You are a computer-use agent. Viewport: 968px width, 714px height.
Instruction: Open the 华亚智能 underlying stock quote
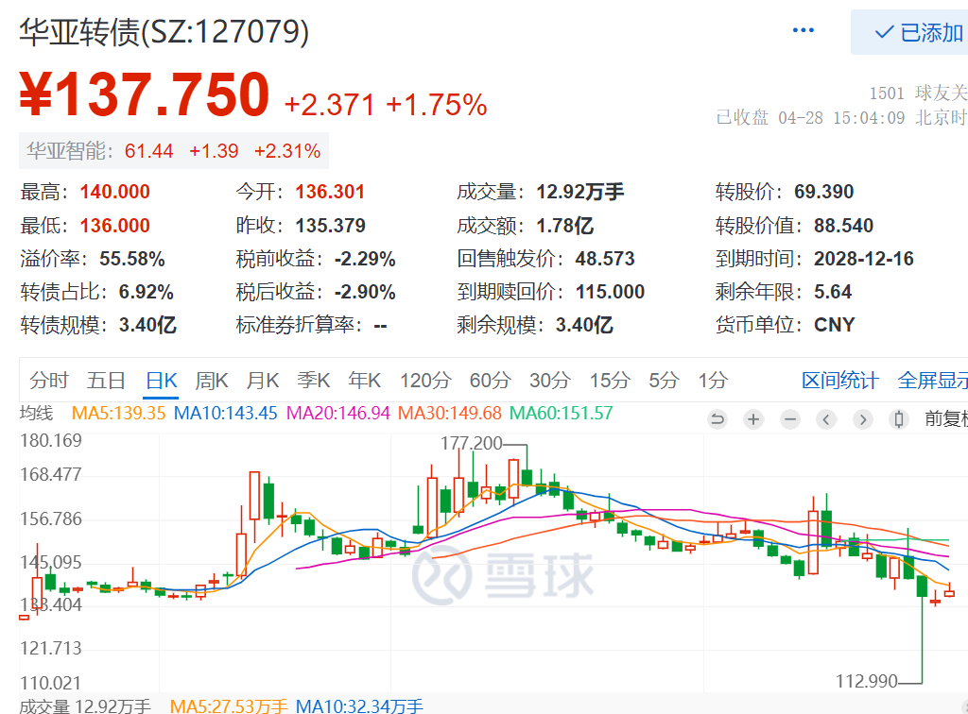(174, 151)
